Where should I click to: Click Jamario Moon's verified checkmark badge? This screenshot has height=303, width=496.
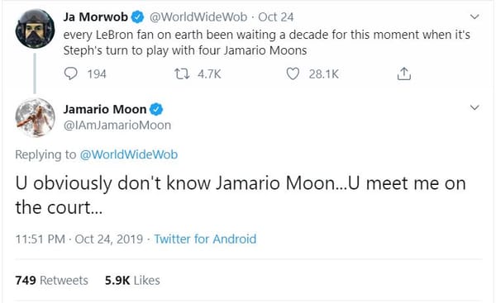tap(156, 109)
